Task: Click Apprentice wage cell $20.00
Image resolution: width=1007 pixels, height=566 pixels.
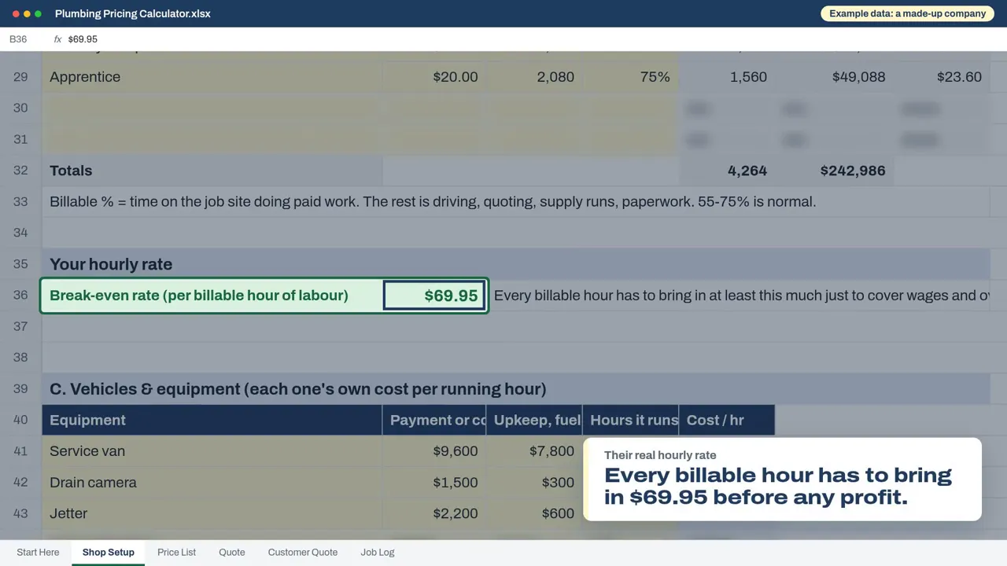Action: (x=434, y=77)
